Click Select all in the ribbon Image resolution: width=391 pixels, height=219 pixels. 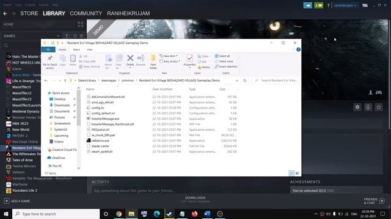click(x=222, y=56)
